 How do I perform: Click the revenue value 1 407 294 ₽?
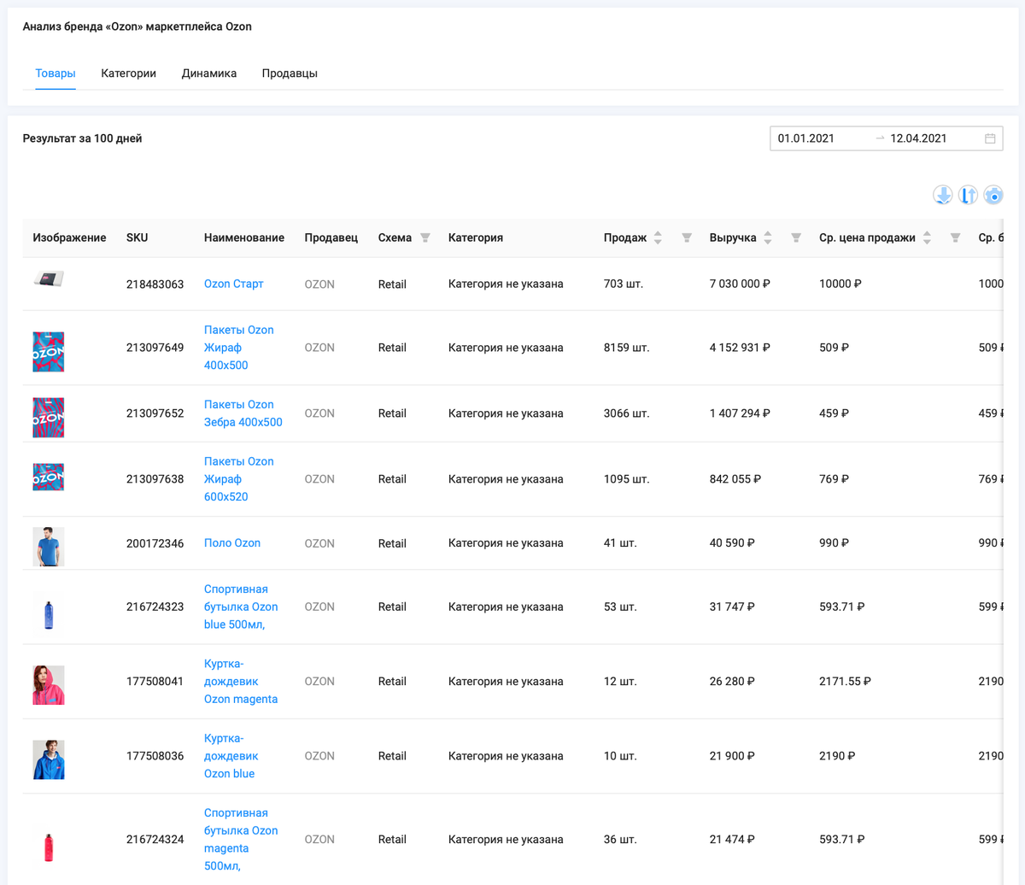(740, 413)
